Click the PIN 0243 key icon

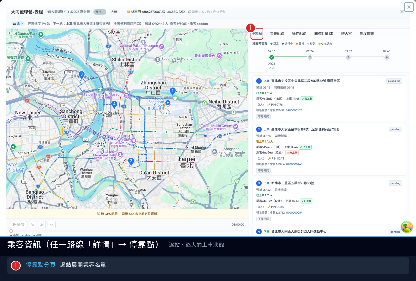pyautogui.click(x=269, y=159)
